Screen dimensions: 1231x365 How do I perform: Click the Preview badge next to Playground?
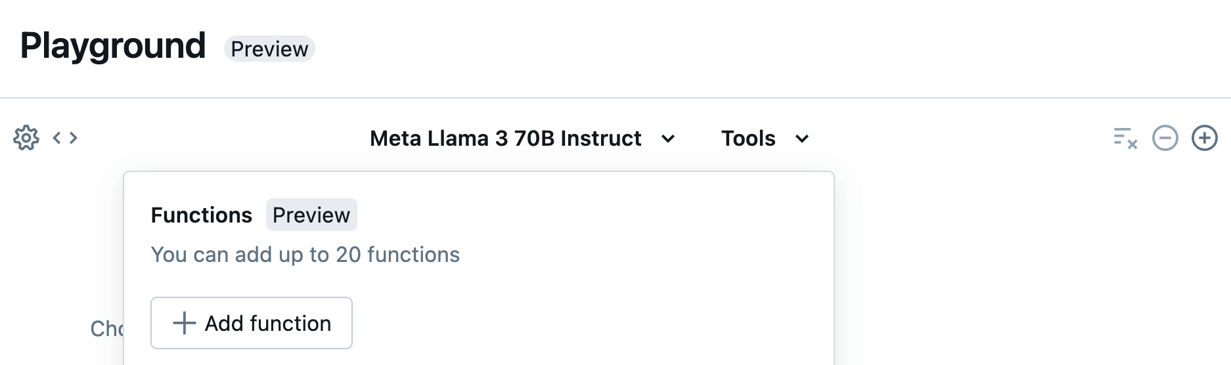[269, 49]
